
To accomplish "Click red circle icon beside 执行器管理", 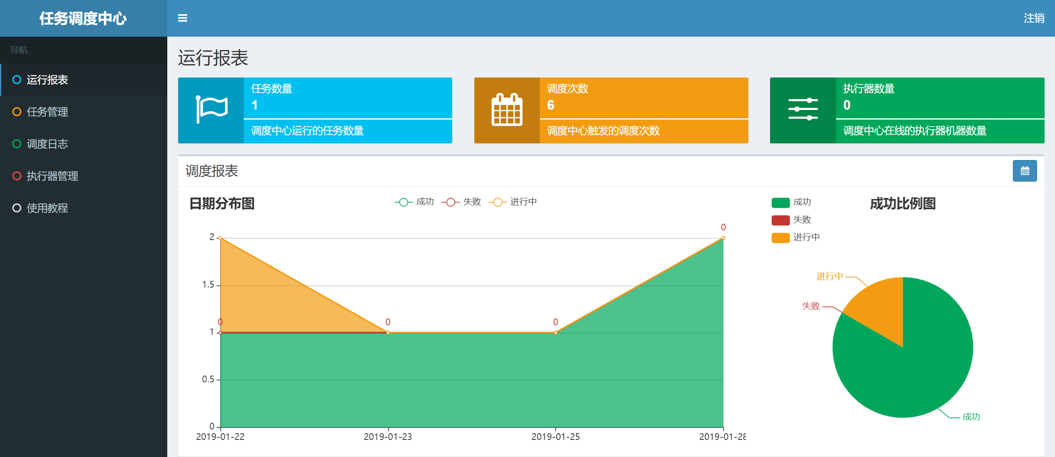I will point(17,176).
